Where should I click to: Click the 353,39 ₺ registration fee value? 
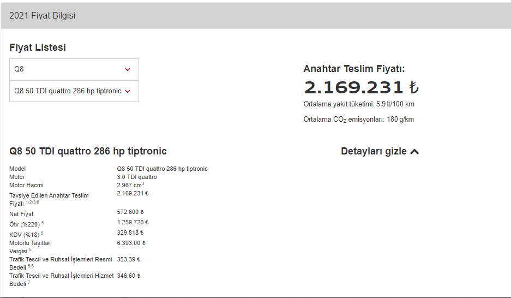pos(128,260)
